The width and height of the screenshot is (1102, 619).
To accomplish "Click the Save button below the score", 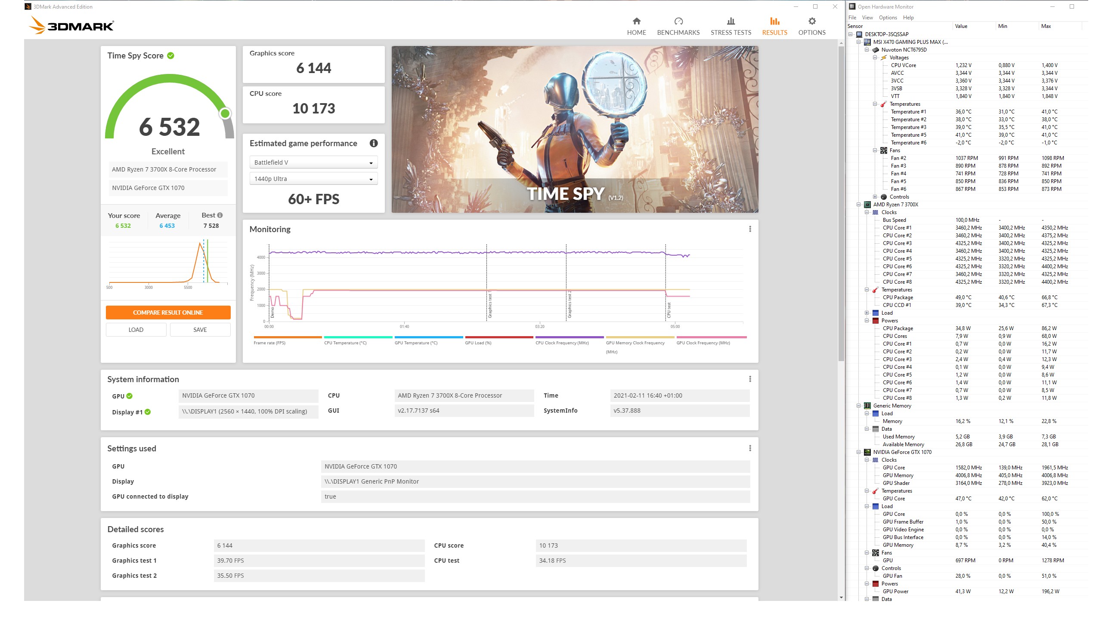I will pos(200,329).
